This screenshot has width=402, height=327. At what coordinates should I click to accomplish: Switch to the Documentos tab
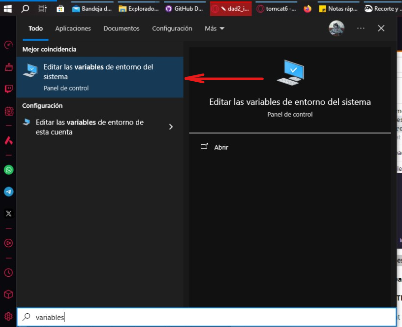[x=122, y=29]
